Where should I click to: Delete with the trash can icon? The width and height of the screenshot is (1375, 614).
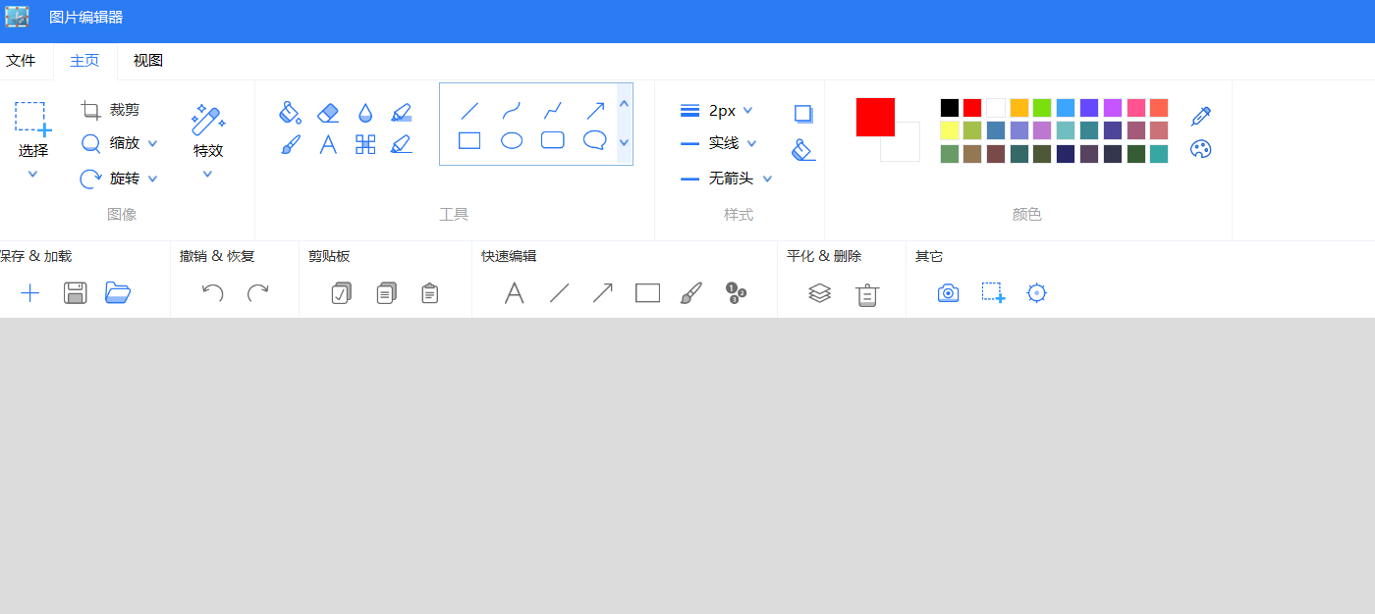(866, 294)
